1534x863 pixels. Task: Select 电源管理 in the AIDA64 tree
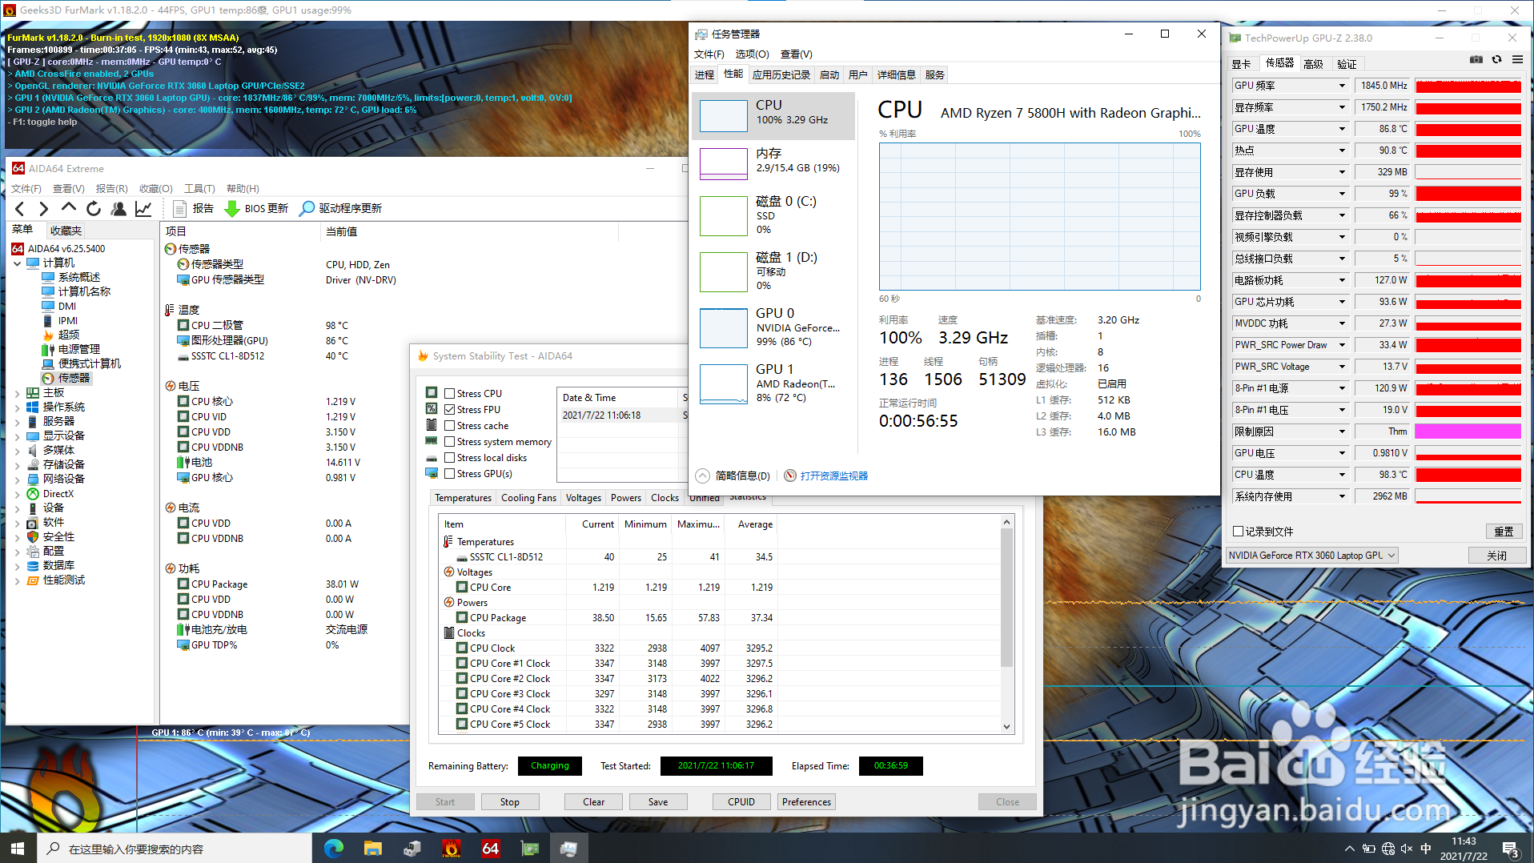[x=78, y=349]
